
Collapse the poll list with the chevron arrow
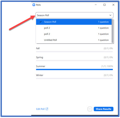point(110,15)
